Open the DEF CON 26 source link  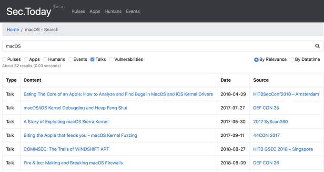pyautogui.click(x=266, y=163)
